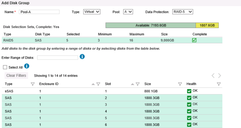
Task: Click the Maximum value 16 in RAID5 row
Action: click(131, 40)
